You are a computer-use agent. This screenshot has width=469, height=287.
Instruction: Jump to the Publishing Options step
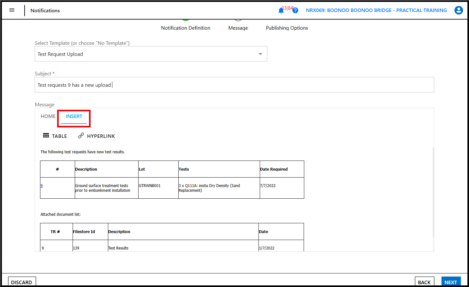point(287,28)
